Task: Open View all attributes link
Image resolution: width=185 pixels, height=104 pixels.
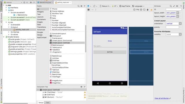Action: pyautogui.click(x=162, y=98)
